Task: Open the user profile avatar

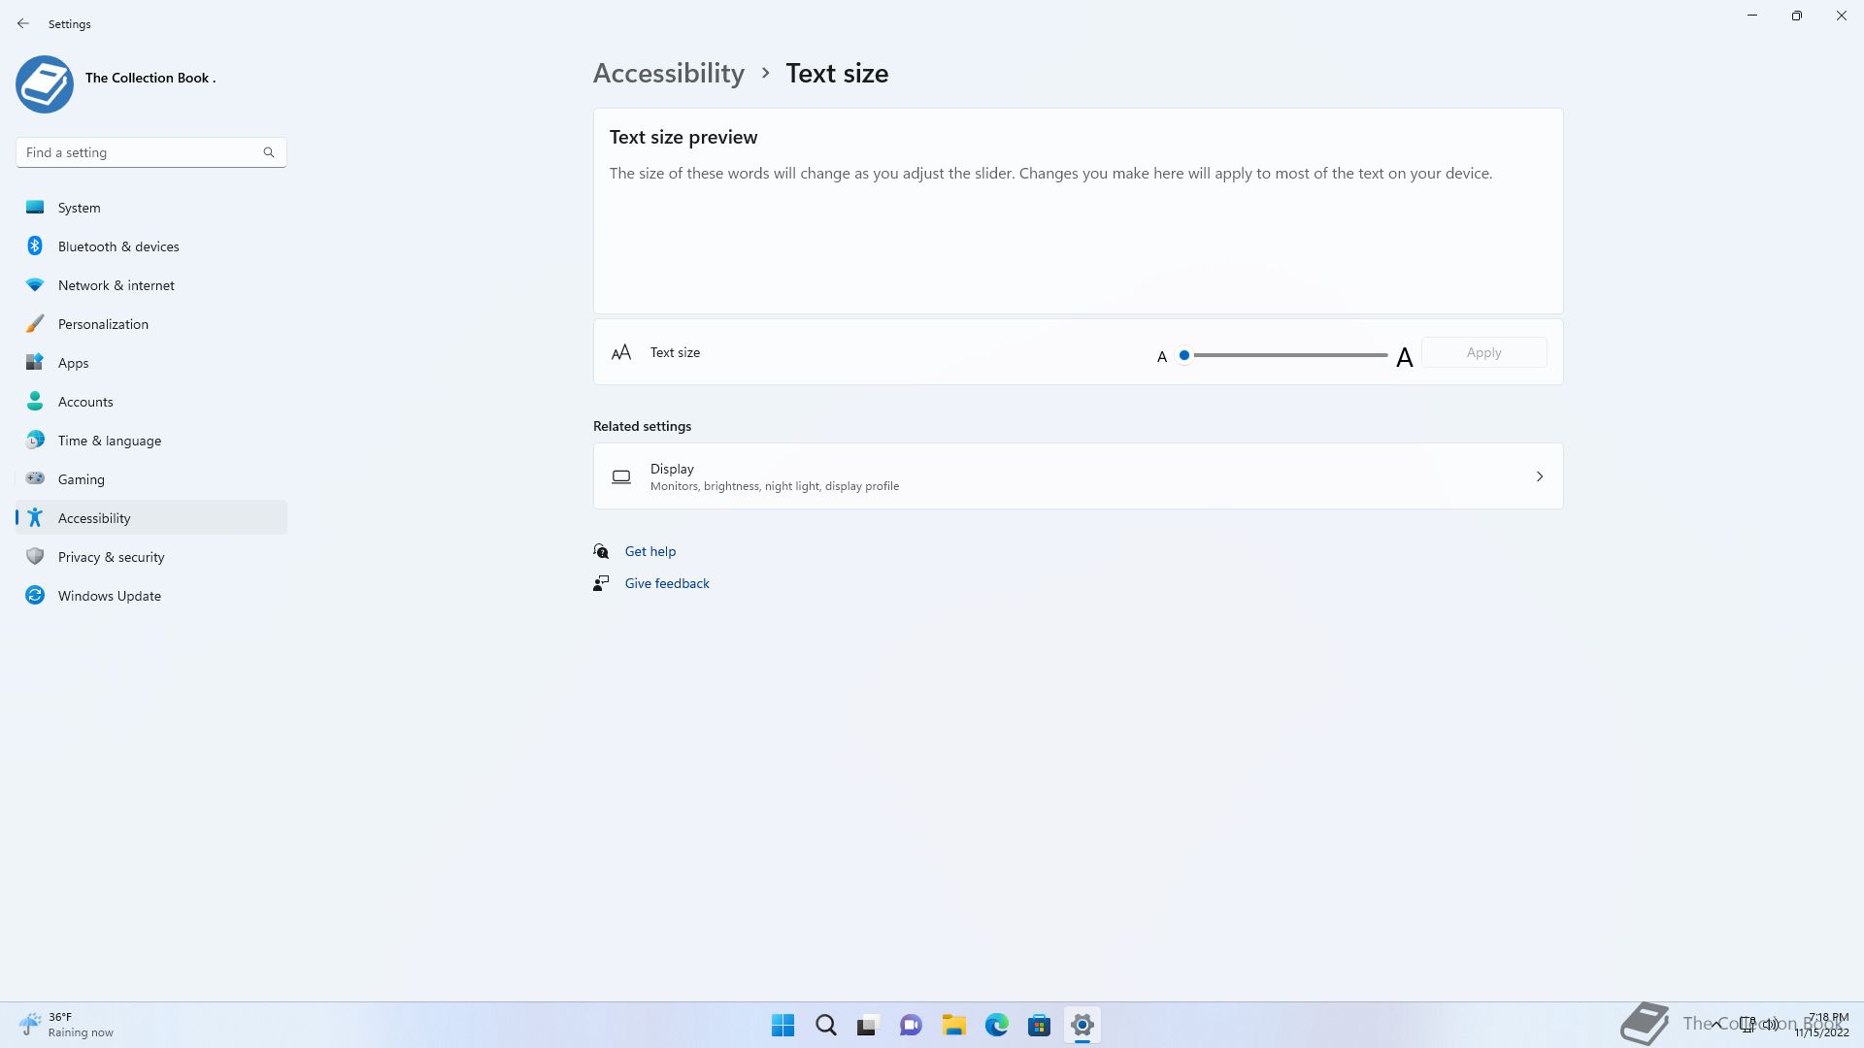Action: pyautogui.click(x=45, y=84)
